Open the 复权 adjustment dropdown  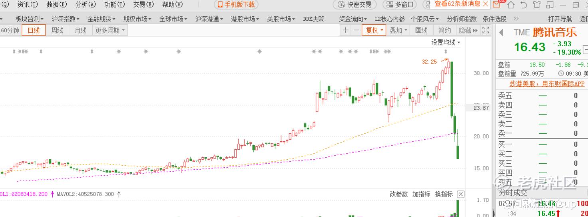coord(374,30)
